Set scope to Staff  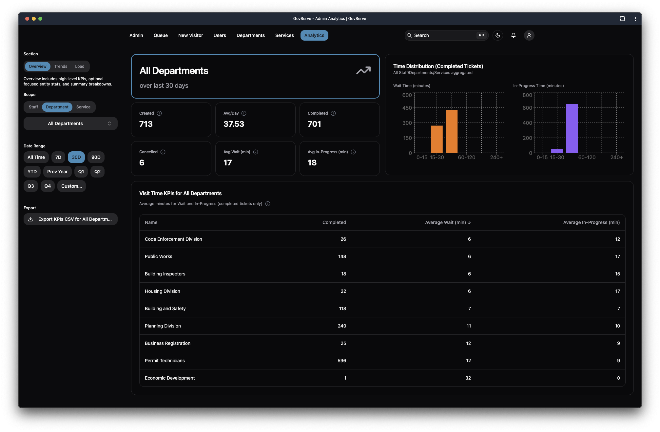(33, 107)
